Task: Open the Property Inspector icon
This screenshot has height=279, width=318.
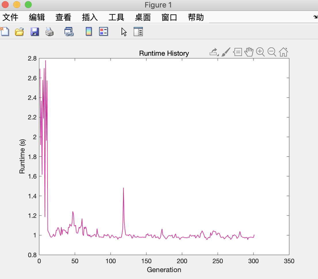Action: pos(138,32)
